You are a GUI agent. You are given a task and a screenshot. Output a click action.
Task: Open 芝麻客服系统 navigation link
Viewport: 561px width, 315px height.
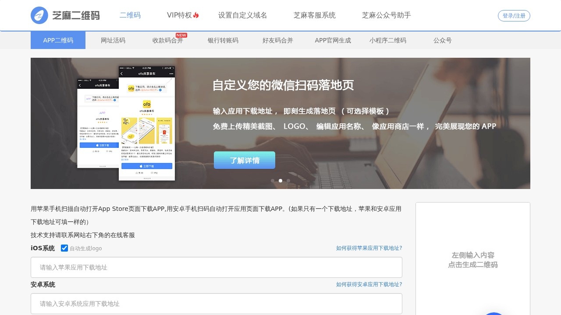coord(314,15)
